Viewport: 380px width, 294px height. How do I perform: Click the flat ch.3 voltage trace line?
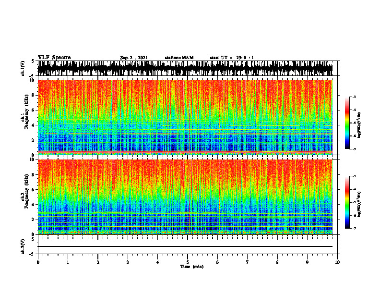pos(185,246)
